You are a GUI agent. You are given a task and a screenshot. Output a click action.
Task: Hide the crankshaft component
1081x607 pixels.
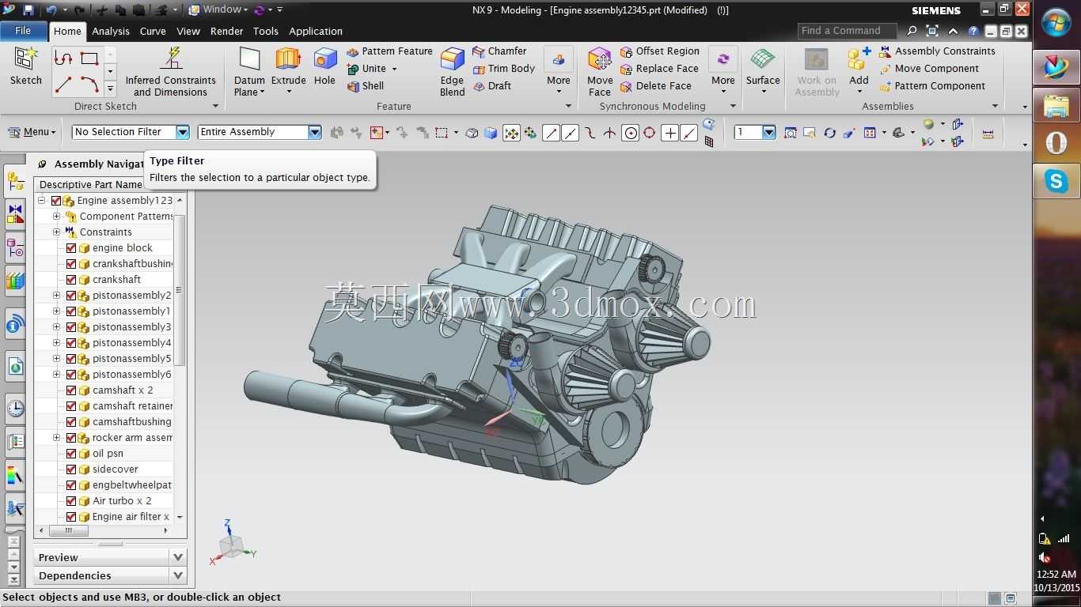click(x=71, y=280)
